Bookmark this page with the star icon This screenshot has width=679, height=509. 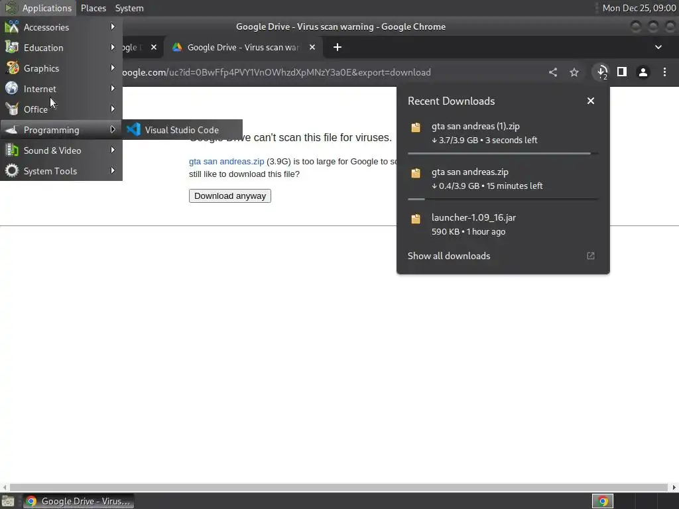[x=574, y=72]
